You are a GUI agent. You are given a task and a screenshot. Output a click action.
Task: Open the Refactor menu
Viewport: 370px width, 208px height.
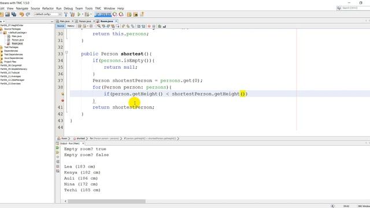pos(48,8)
